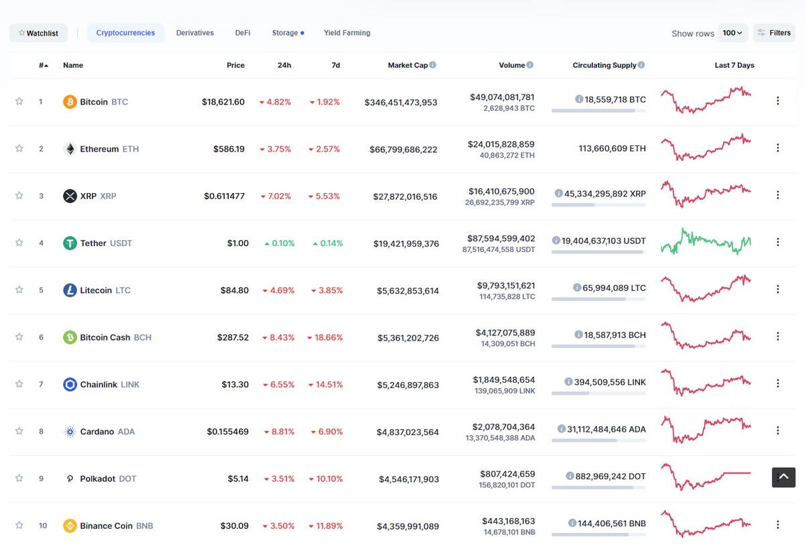The height and width of the screenshot is (547, 805).
Task: Star Ethereum to add to watchlist
Action: 19,148
